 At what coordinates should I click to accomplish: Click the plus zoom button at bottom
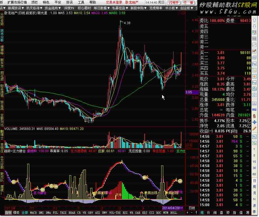click(187, 213)
